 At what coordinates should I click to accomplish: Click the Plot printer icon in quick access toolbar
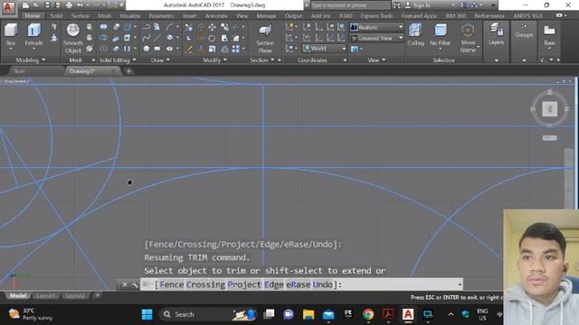click(x=69, y=5)
